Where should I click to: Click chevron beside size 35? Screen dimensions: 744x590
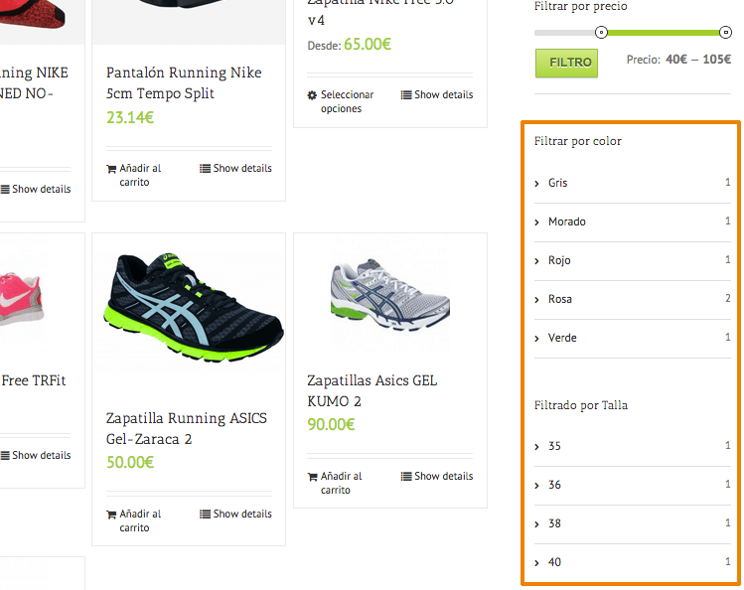pos(536,447)
